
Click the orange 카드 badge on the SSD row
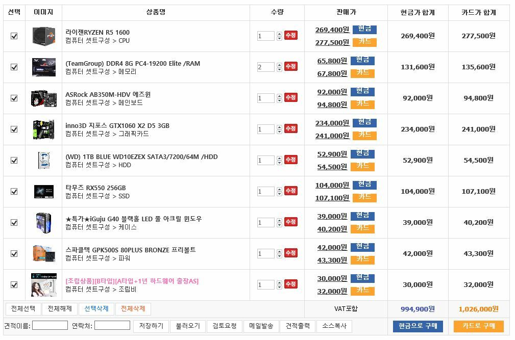363,197
